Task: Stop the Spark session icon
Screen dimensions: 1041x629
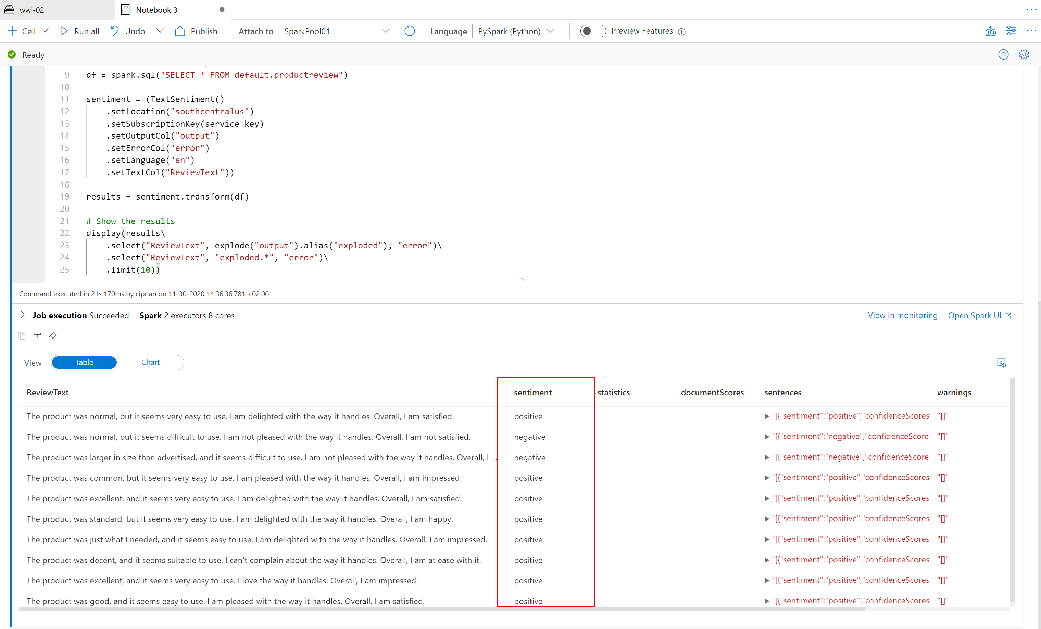Action: [x=1003, y=54]
